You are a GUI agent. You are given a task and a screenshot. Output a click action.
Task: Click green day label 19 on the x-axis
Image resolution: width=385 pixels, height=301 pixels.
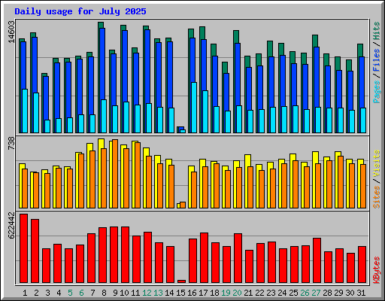point(226,293)
